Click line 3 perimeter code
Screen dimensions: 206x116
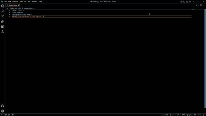[x=22, y=15]
